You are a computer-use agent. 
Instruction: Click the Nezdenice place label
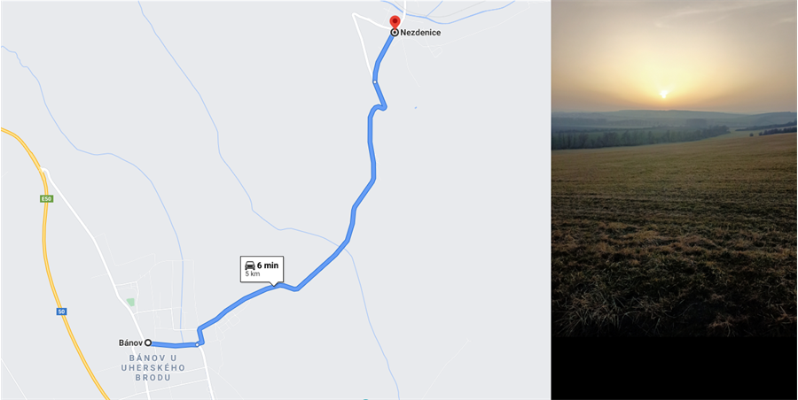pyautogui.click(x=420, y=33)
